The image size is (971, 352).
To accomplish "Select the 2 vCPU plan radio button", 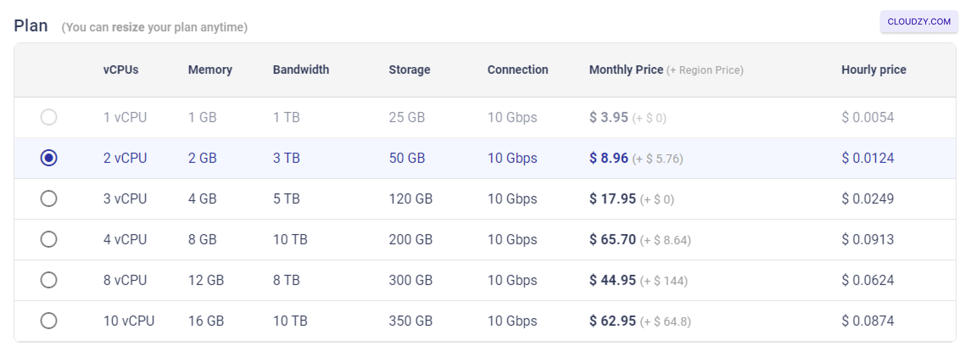I will pyautogui.click(x=49, y=158).
